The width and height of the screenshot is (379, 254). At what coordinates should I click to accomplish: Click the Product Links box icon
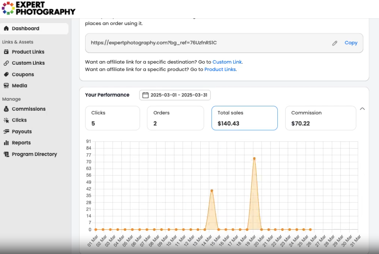tap(6, 52)
